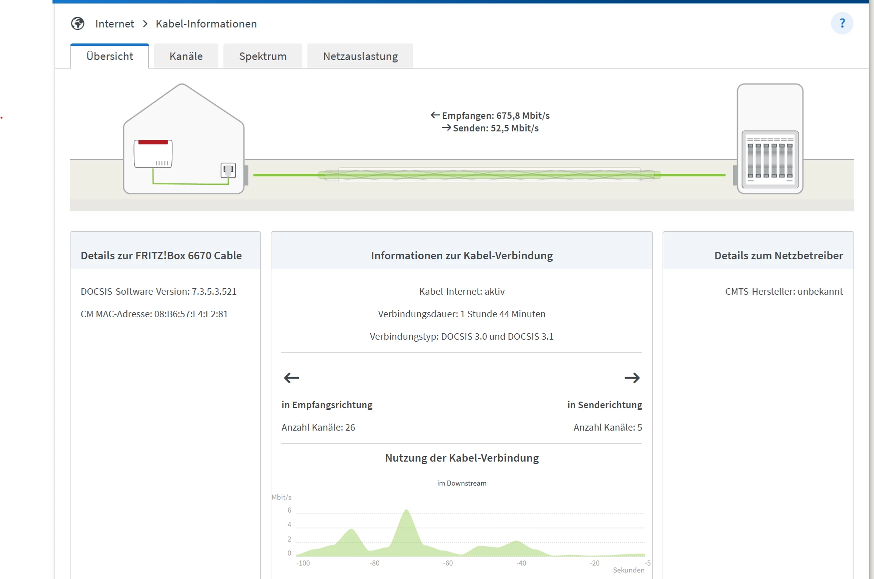
Task: Click the Kabel-Internet: aktiv status
Action: point(462,291)
